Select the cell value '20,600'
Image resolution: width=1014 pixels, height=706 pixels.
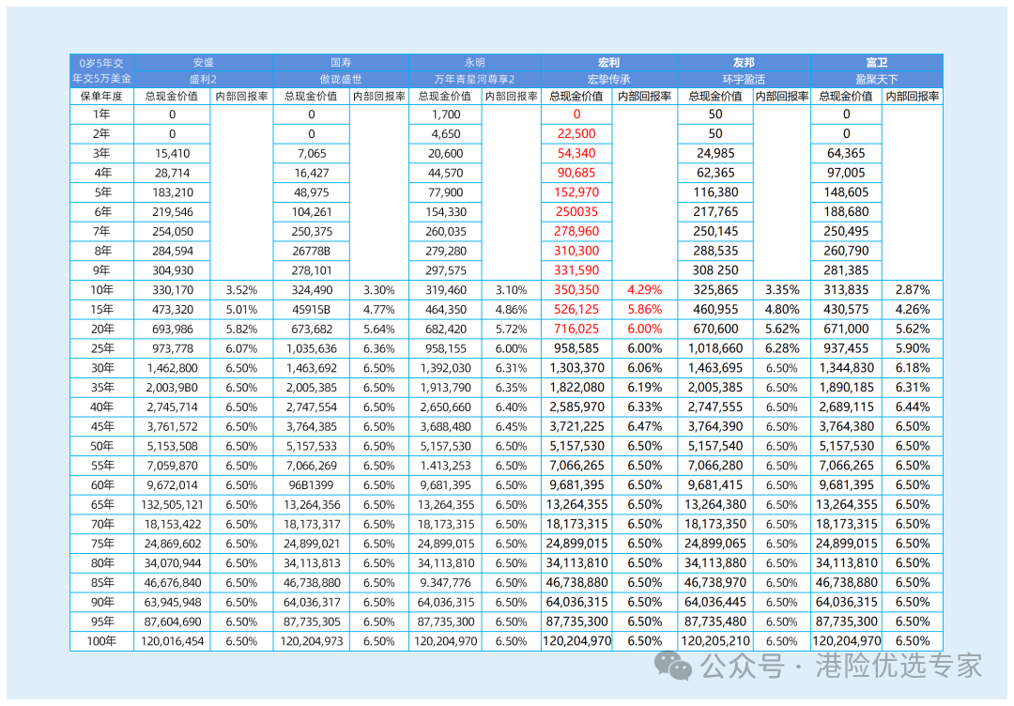[x=446, y=153]
